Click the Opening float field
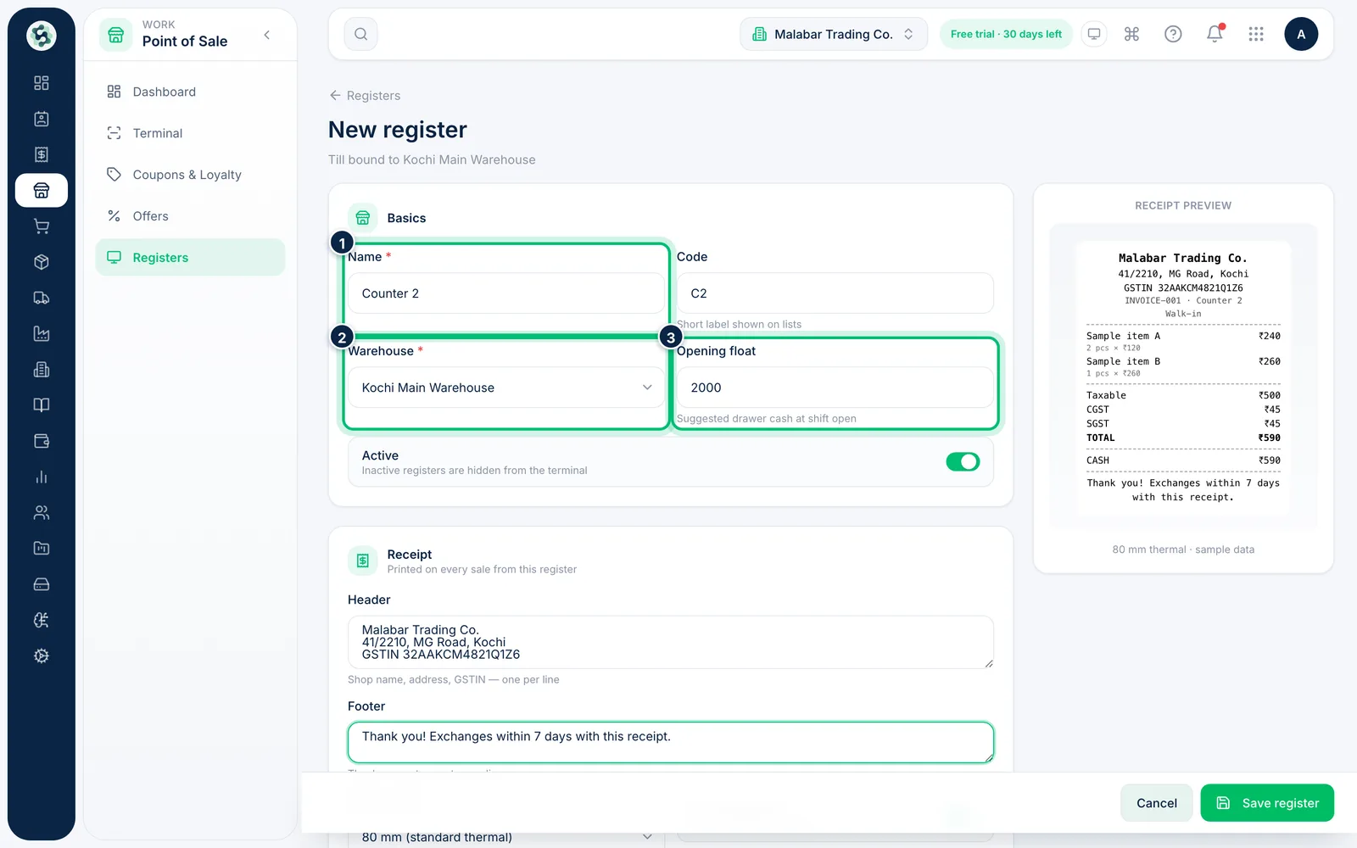The width and height of the screenshot is (1357, 848). [835, 388]
